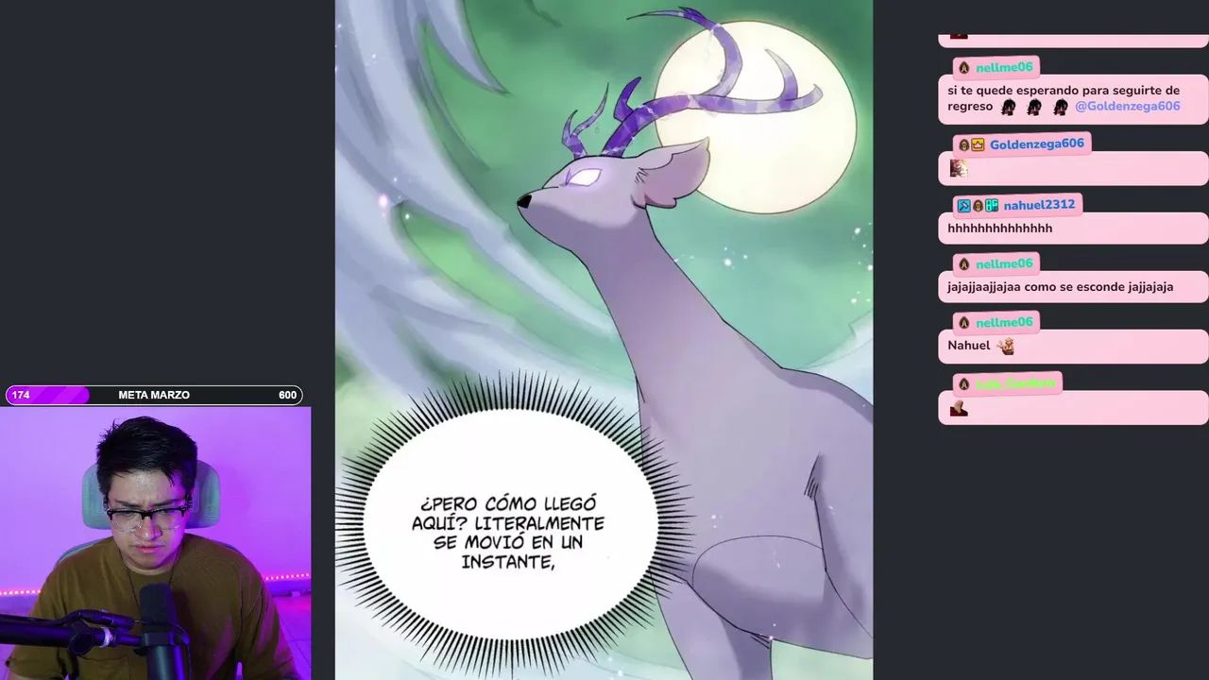Click nahuel2312's blue moderator sword badge
The width and height of the screenshot is (1209, 680).
[963, 205]
